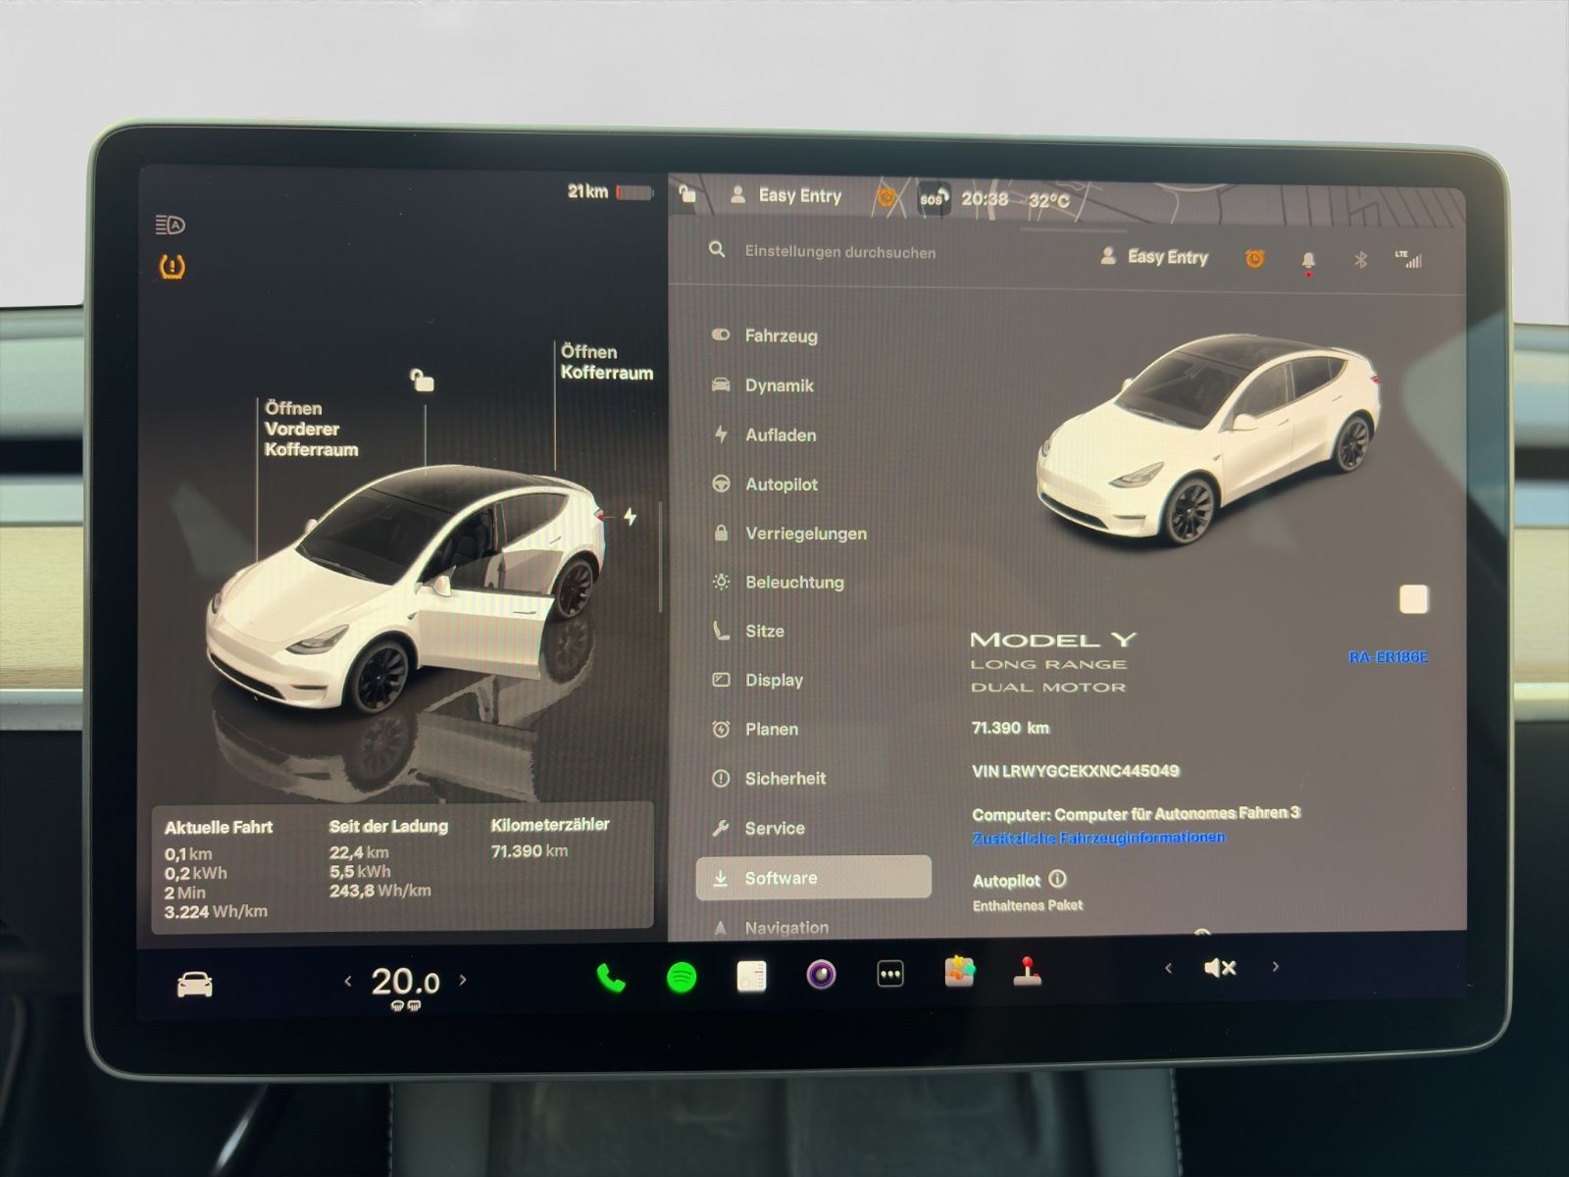Open all apps three-dots icon

pos(889,974)
